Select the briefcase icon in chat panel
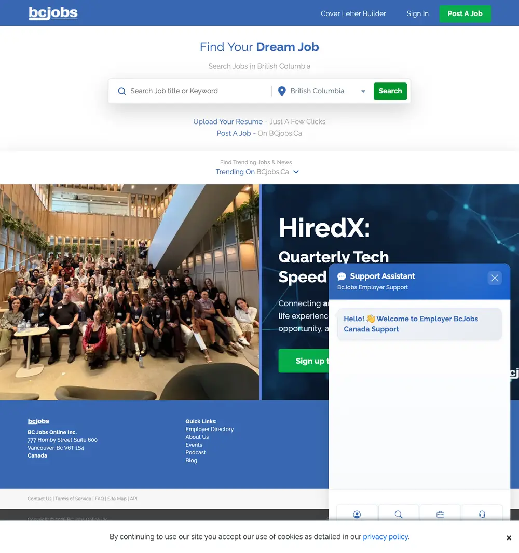Viewport: 519px width, 553px height. (440, 514)
